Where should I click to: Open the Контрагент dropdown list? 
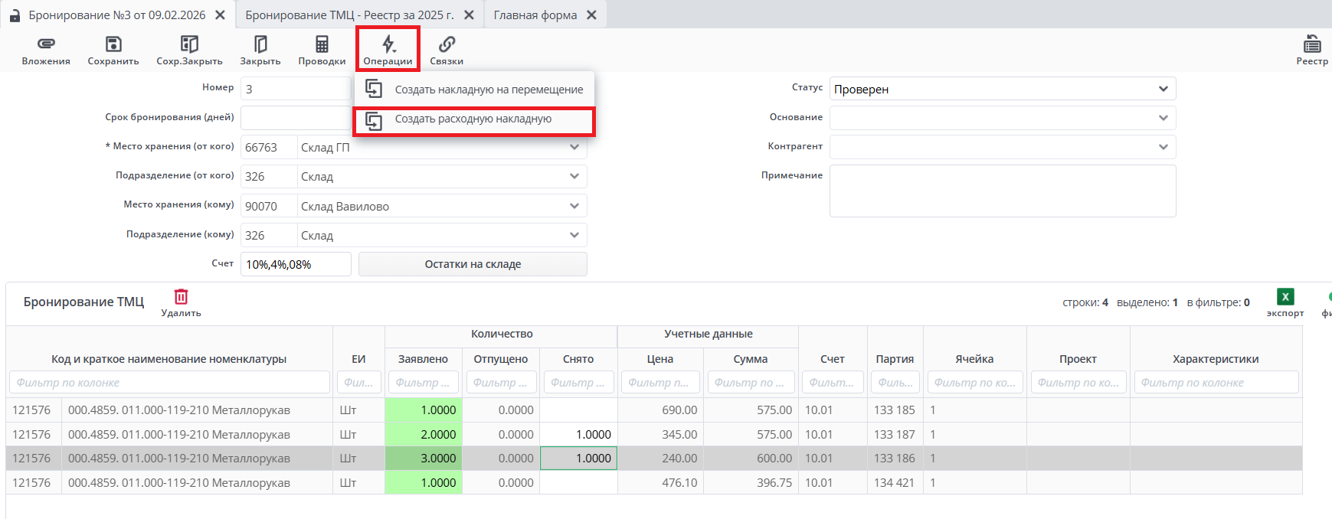click(x=1163, y=147)
